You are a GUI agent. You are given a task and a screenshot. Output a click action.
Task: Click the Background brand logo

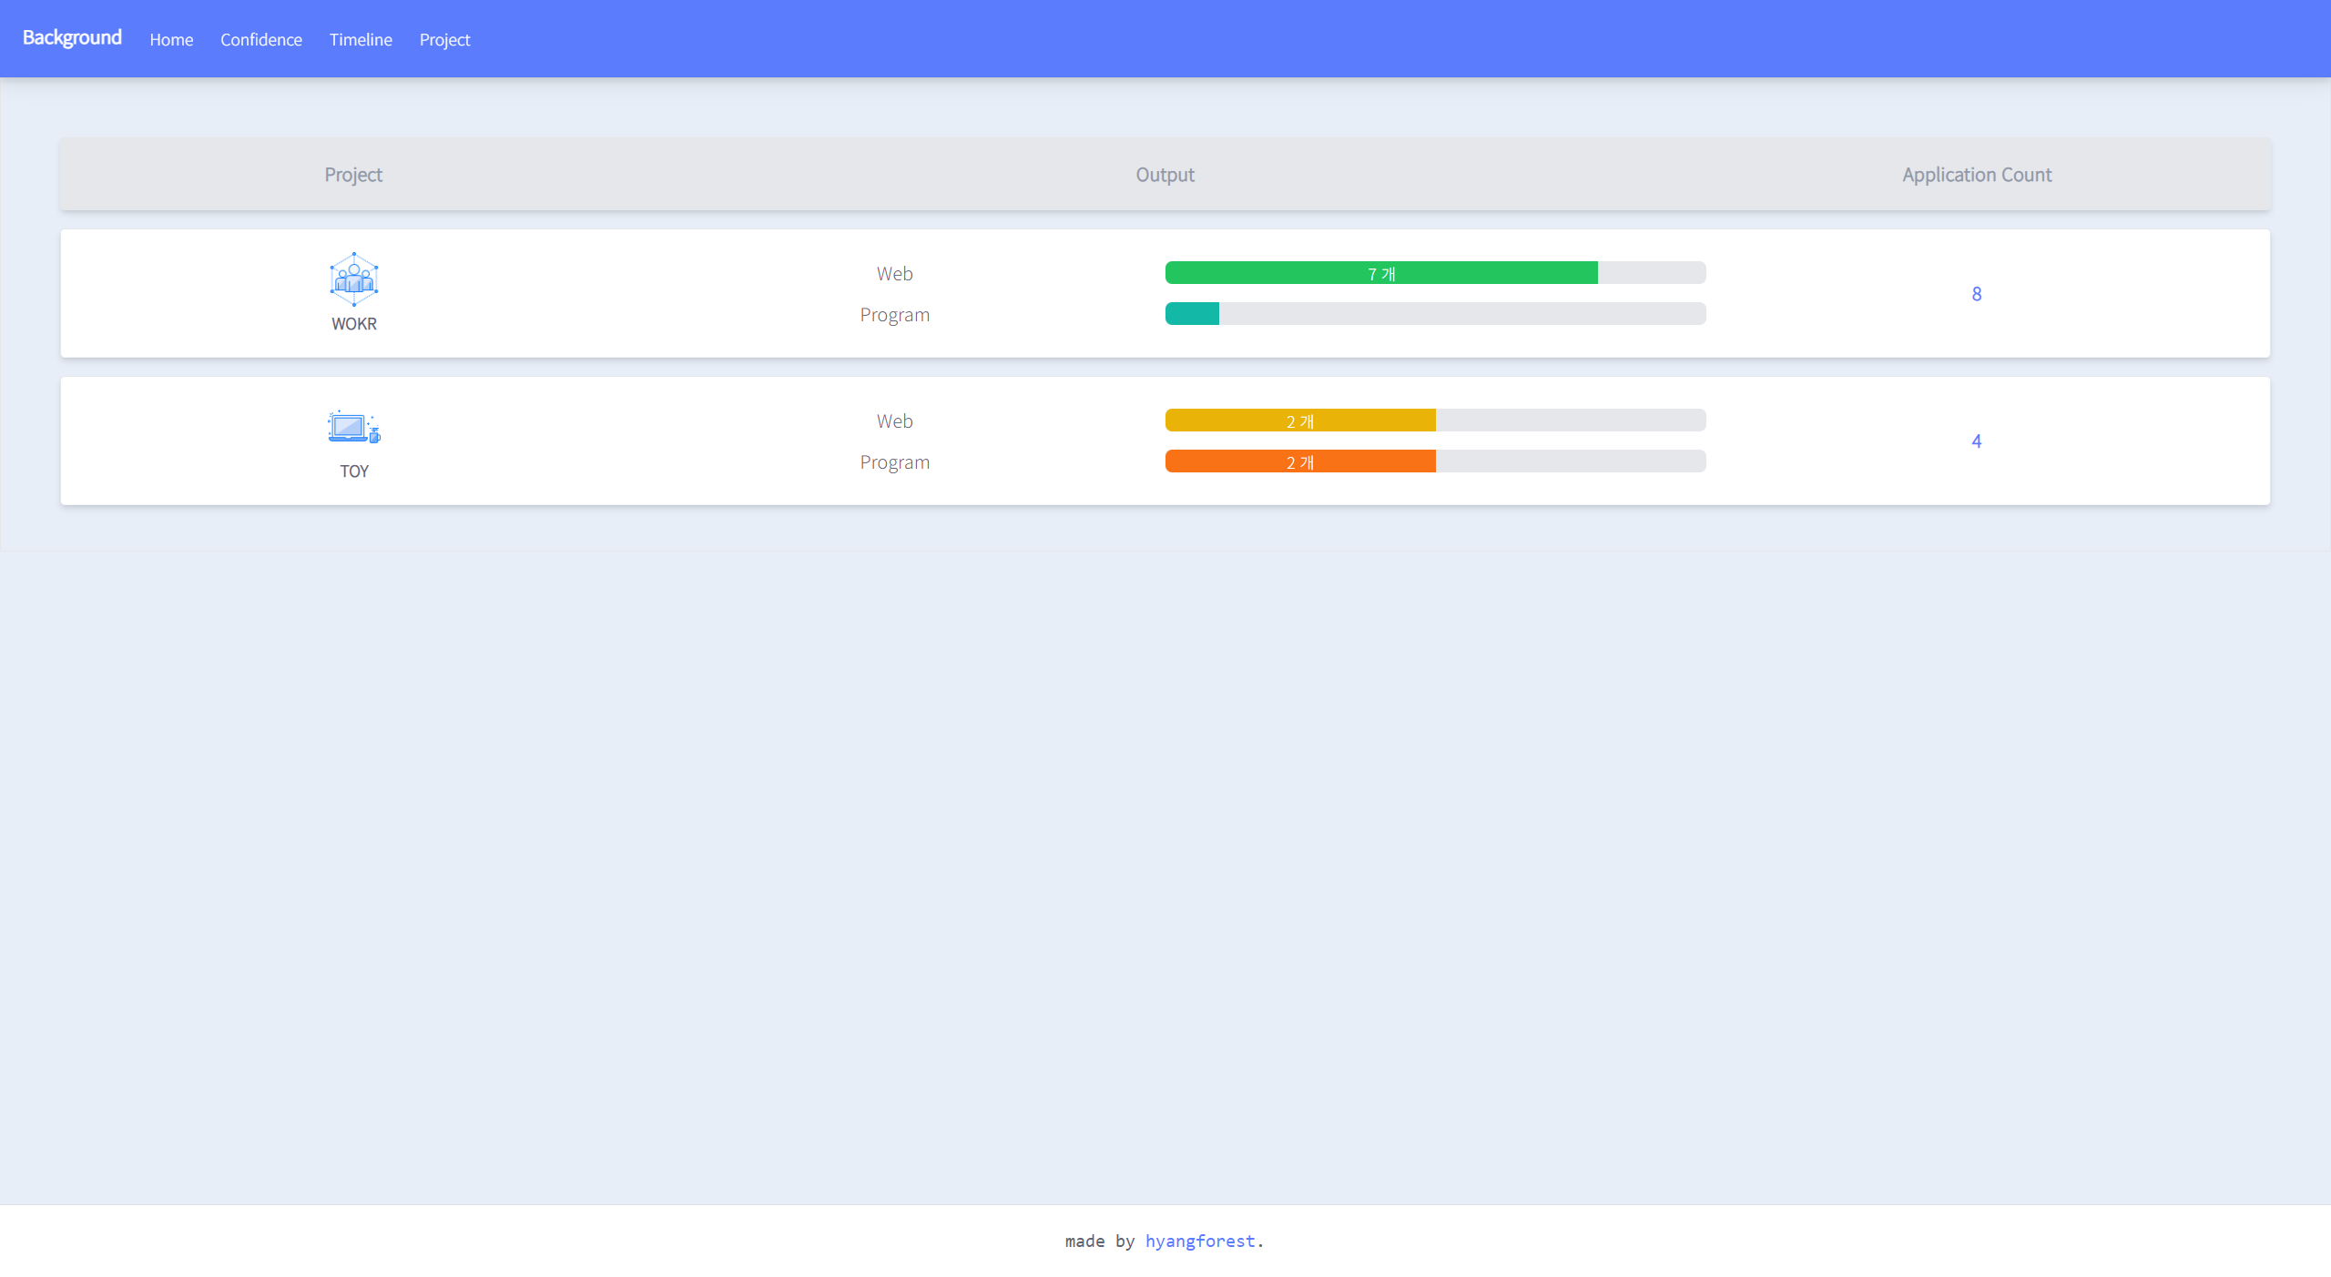tap(72, 38)
